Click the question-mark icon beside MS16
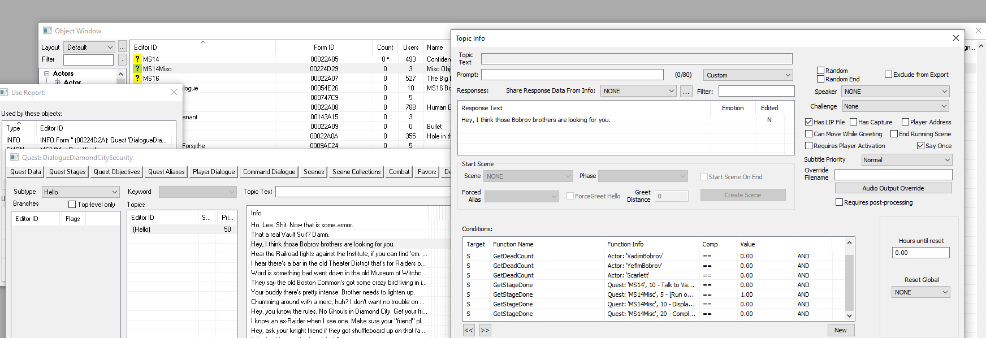This screenshot has width=986, height=338. (x=137, y=78)
